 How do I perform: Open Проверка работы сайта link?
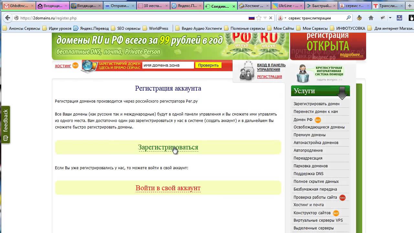pyautogui.click(x=315, y=197)
